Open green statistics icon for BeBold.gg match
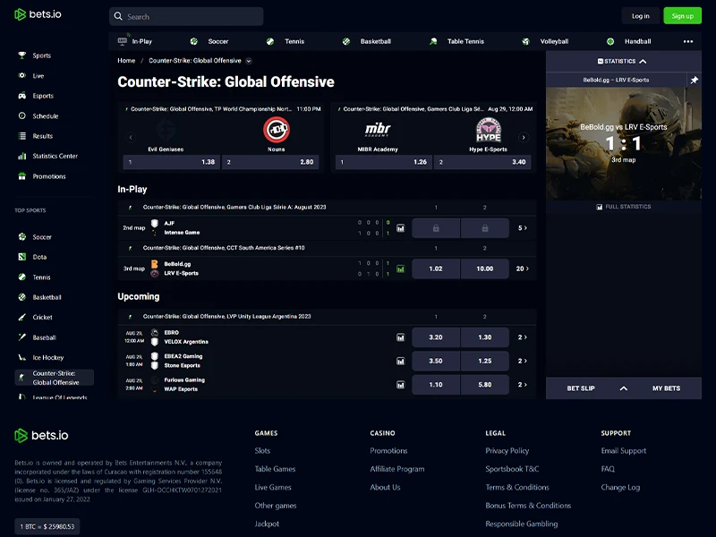The height and width of the screenshot is (537, 716). tap(400, 269)
